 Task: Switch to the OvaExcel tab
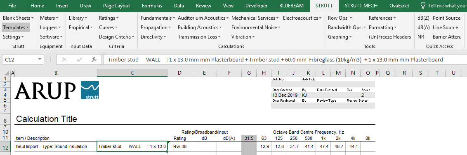pos(399,6)
